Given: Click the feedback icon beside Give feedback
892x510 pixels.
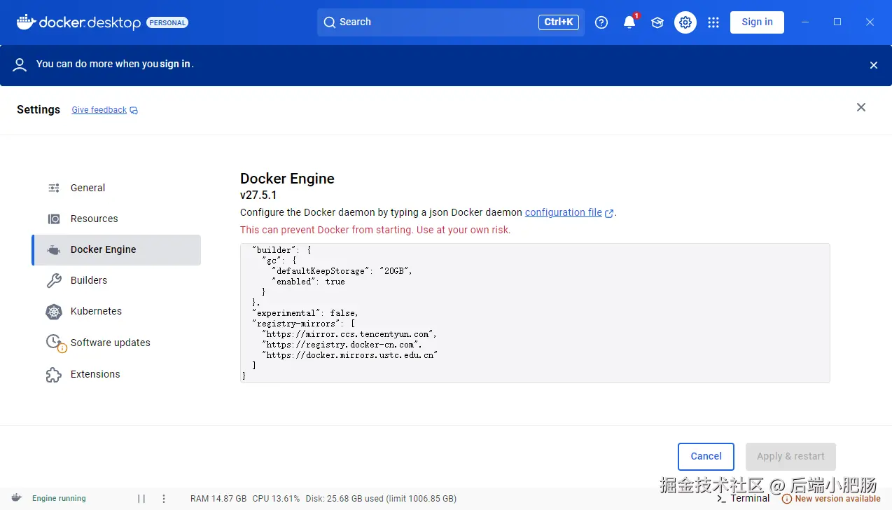Looking at the screenshot, I should pyautogui.click(x=134, y=111).
